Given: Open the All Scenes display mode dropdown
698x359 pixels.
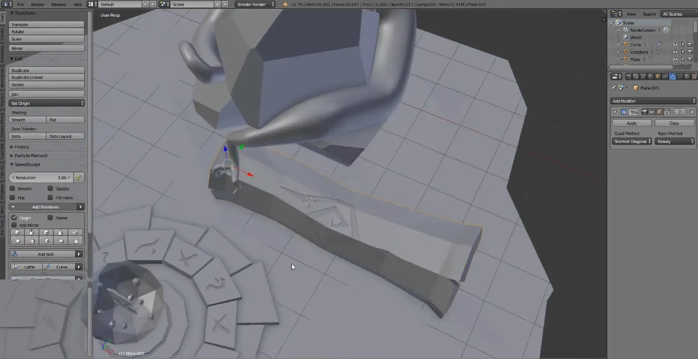Looking at the screenshot, I should pos(679,14).
